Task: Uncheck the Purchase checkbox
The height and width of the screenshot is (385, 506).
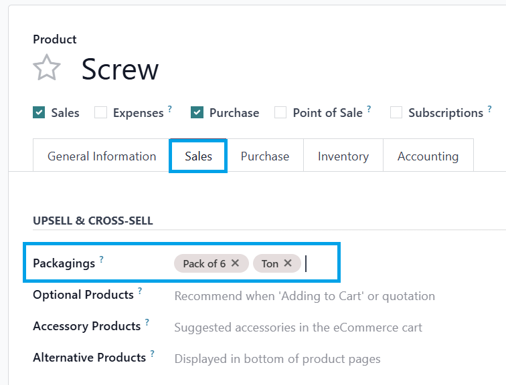Action: (197, 113)
